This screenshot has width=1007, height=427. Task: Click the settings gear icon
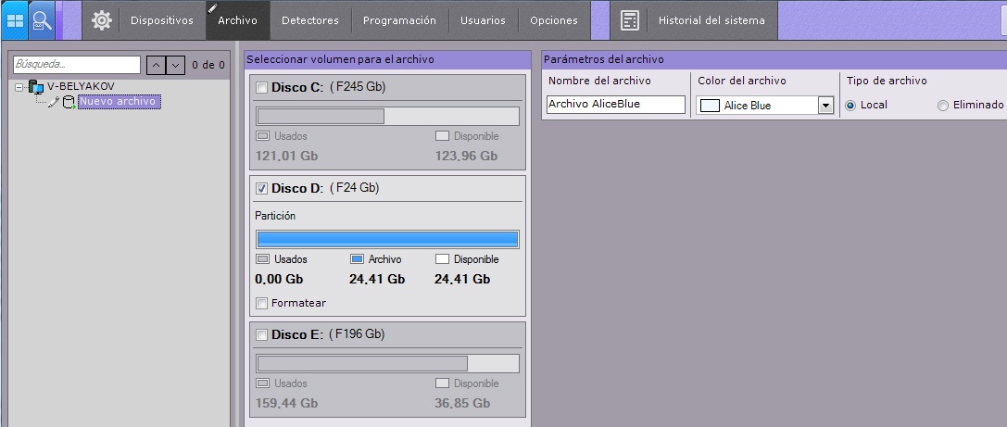click(x=101, y=19)
